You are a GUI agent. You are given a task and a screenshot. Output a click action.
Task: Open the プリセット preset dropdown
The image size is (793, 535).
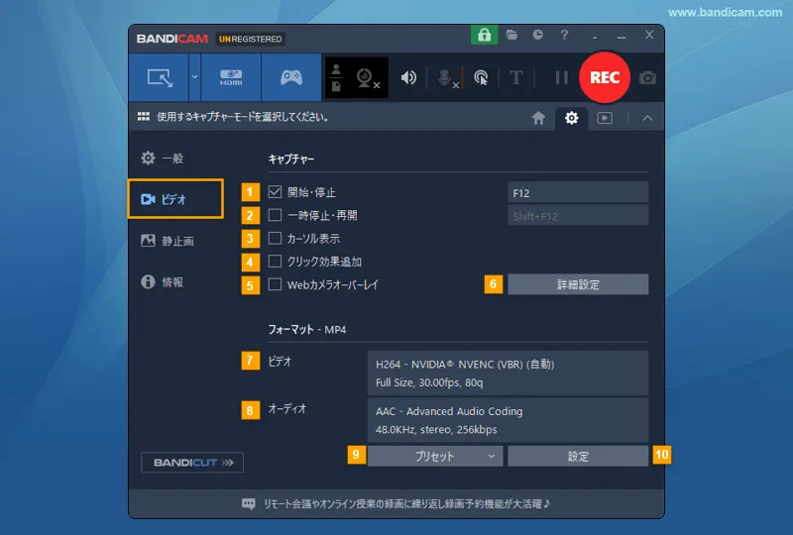click(435, 456)
